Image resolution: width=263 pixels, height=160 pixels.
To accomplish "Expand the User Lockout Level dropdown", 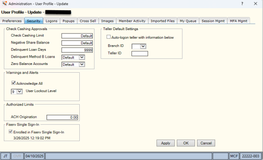I will [19, 92].
